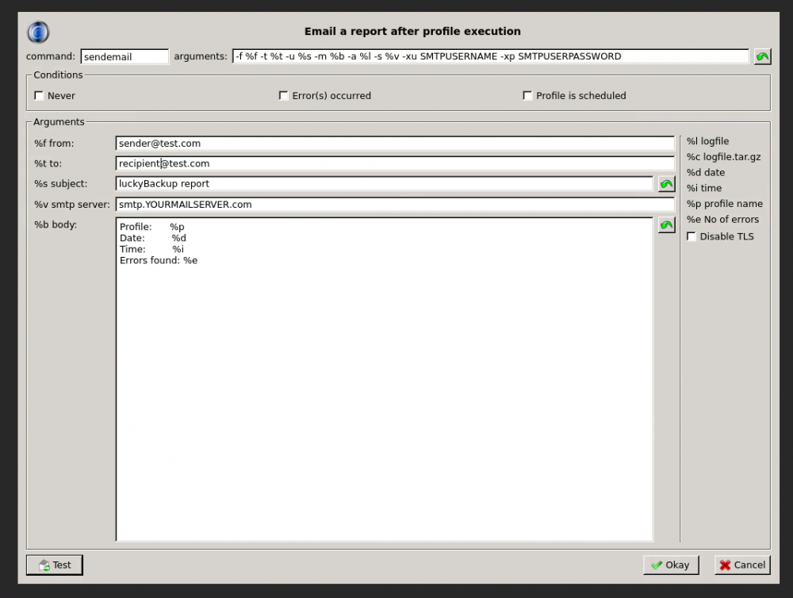793x598 pixels.
Task: Click the Test button
Action: pyautogui.click(x=55, y=565)
